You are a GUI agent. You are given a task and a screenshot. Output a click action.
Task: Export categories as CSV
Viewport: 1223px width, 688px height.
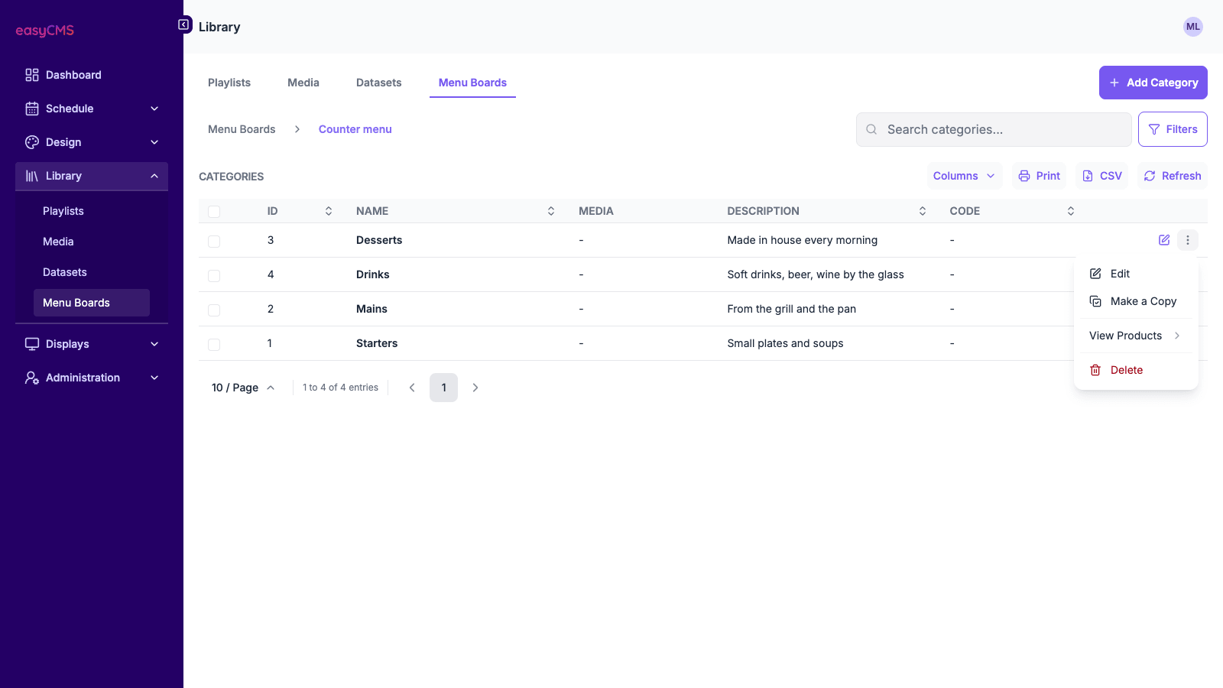tap(1101, 176)
